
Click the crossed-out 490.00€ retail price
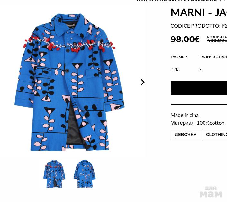coord(217,40)
